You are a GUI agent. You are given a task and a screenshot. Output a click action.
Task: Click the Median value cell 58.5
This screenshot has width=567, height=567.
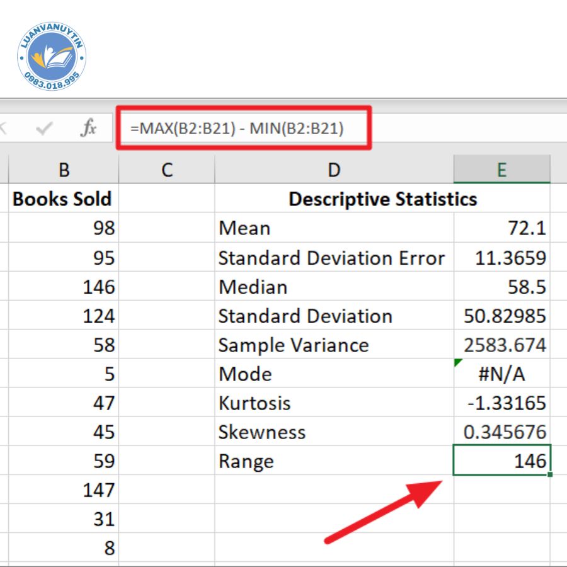coord(501,287)
